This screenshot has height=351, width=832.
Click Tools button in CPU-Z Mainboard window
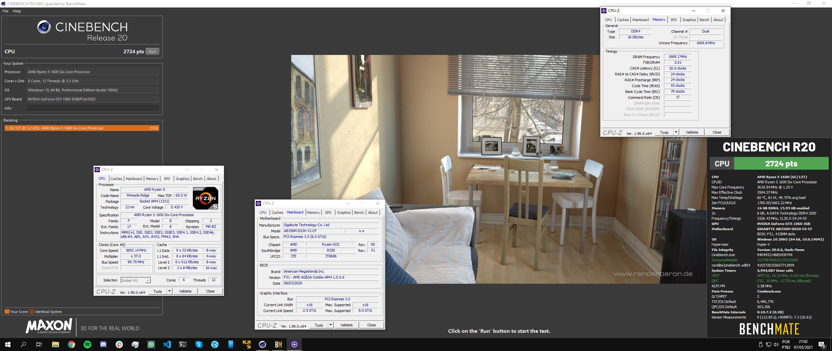coord(319,325)
